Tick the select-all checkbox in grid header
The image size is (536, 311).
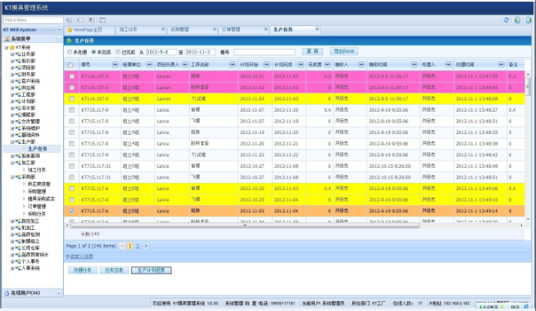[70, 65]
